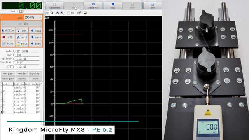Click the redraw graph button
The width and height of the screenshot is (249, 140).
coord(8,79)
